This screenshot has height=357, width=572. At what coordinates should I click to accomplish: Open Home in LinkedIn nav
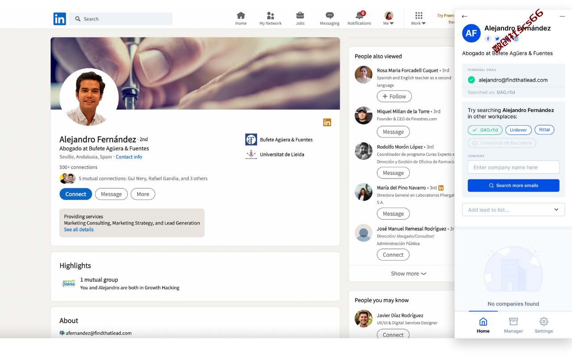point(241,19)
